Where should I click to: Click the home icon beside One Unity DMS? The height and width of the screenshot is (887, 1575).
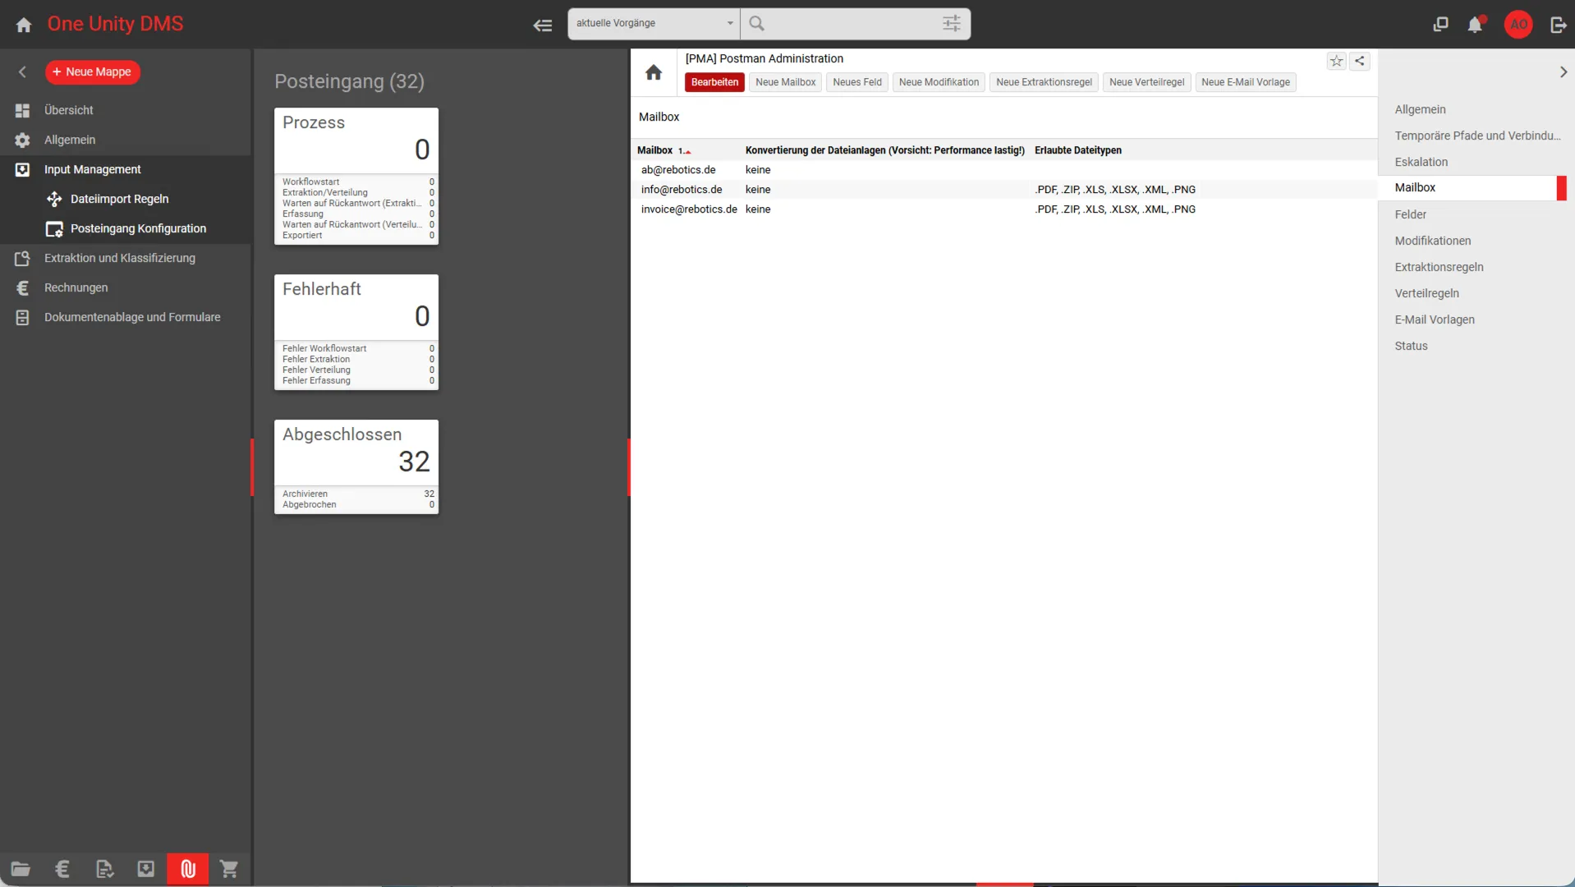pyautogui.click(x=24, y=25)
